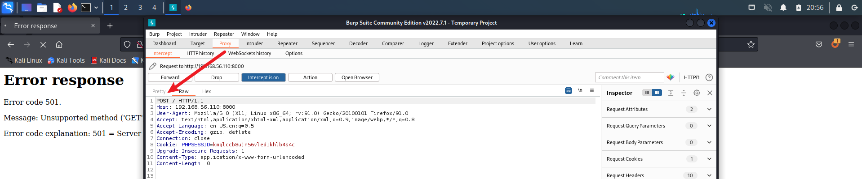Open the WebSockets history sub-tab
The image size is (862, 179).
tap(249, 53)
